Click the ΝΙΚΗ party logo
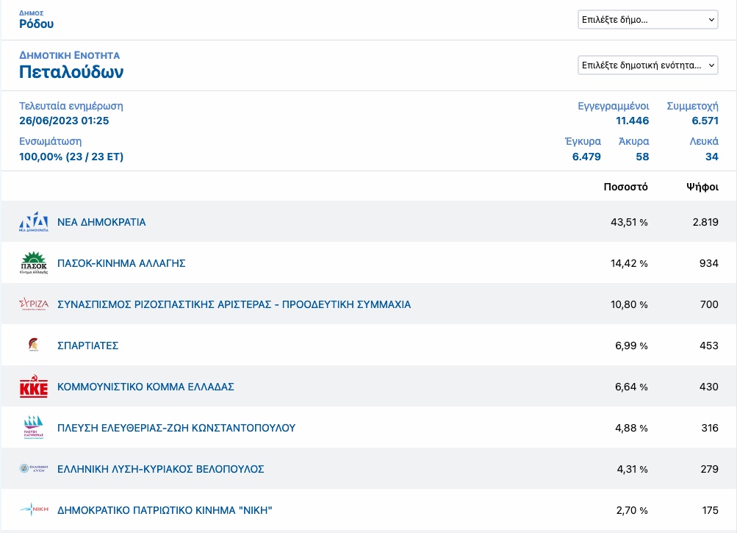 tap(33, 509)
